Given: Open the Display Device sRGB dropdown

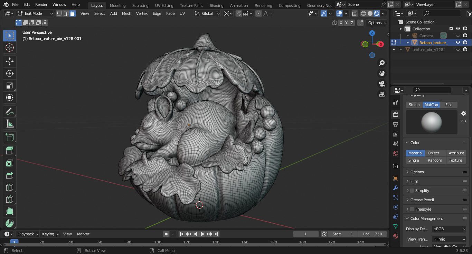Looking at the screenshot, I should click(x=449, y=229).
